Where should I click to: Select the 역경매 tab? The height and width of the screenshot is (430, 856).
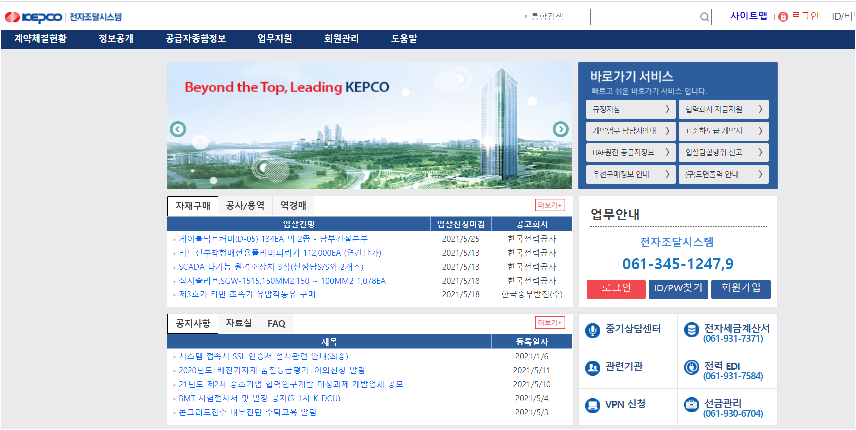click(293, 205)
